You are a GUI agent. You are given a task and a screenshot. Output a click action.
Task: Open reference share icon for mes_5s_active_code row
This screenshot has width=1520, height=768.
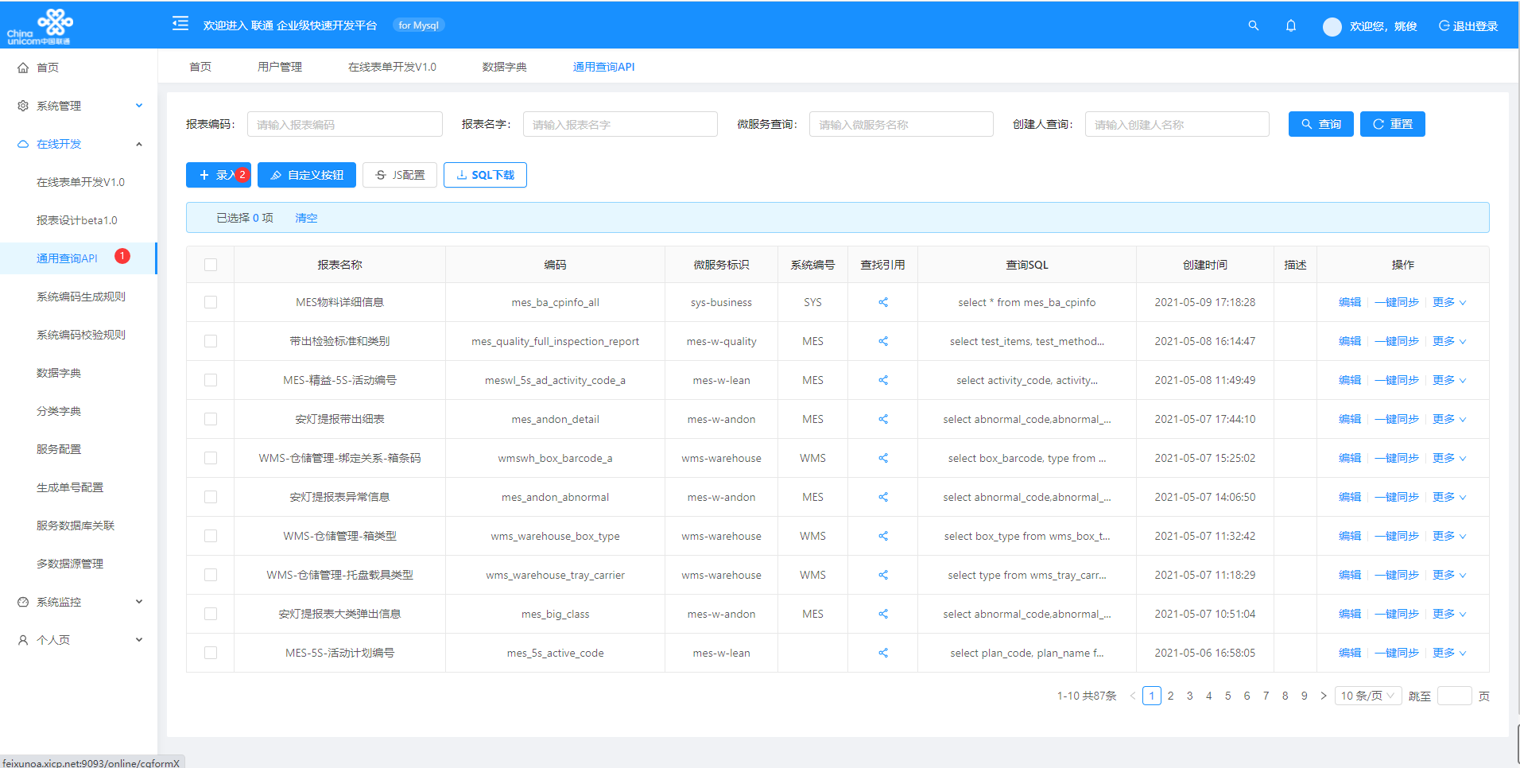(x=882, y=653)
